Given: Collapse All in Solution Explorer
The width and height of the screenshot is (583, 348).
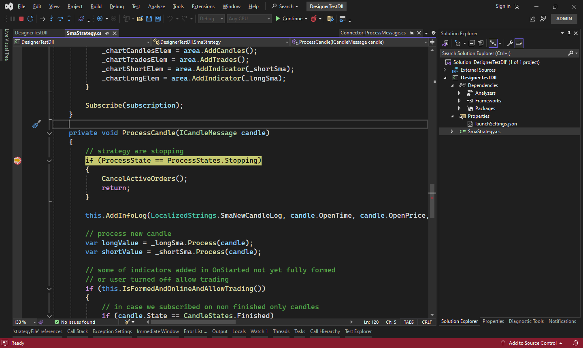Looking at the screenshot, I should (472, 43).
